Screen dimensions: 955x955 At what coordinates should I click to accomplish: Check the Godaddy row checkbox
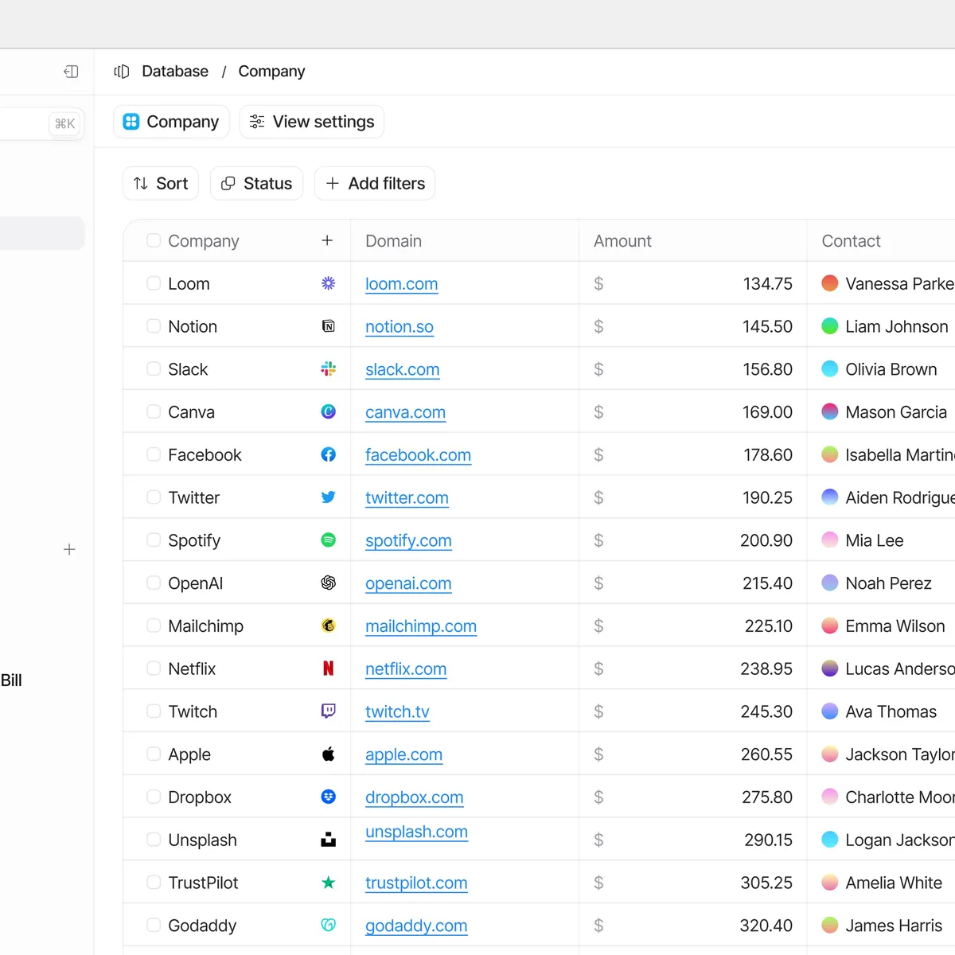point(154,925)
